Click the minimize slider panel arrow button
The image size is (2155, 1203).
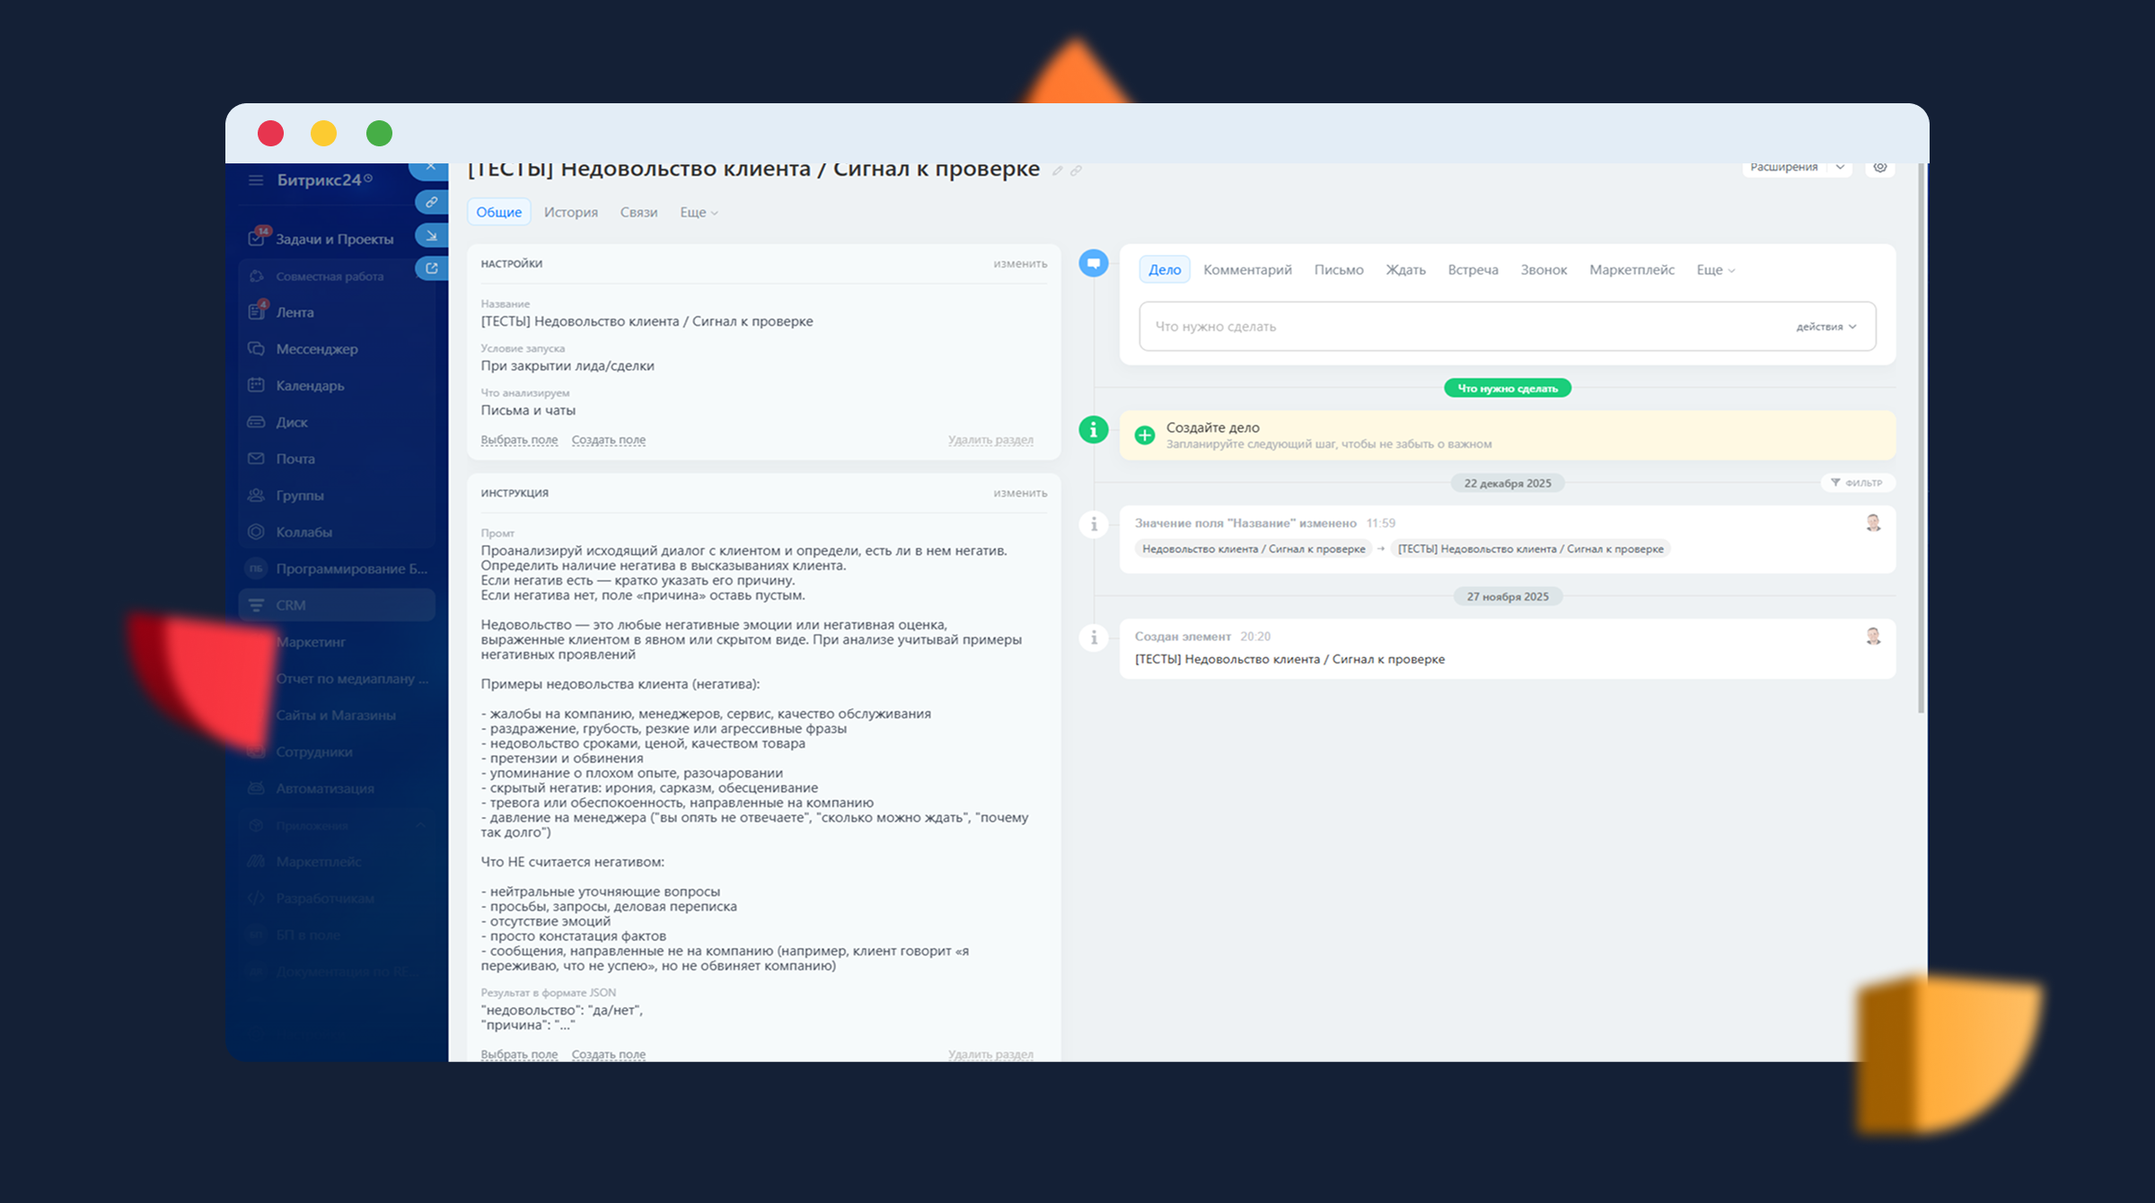click(432, 235)
